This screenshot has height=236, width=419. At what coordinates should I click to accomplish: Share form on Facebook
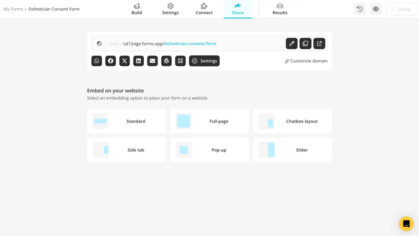pyautogui.click(x=111, y=61)
